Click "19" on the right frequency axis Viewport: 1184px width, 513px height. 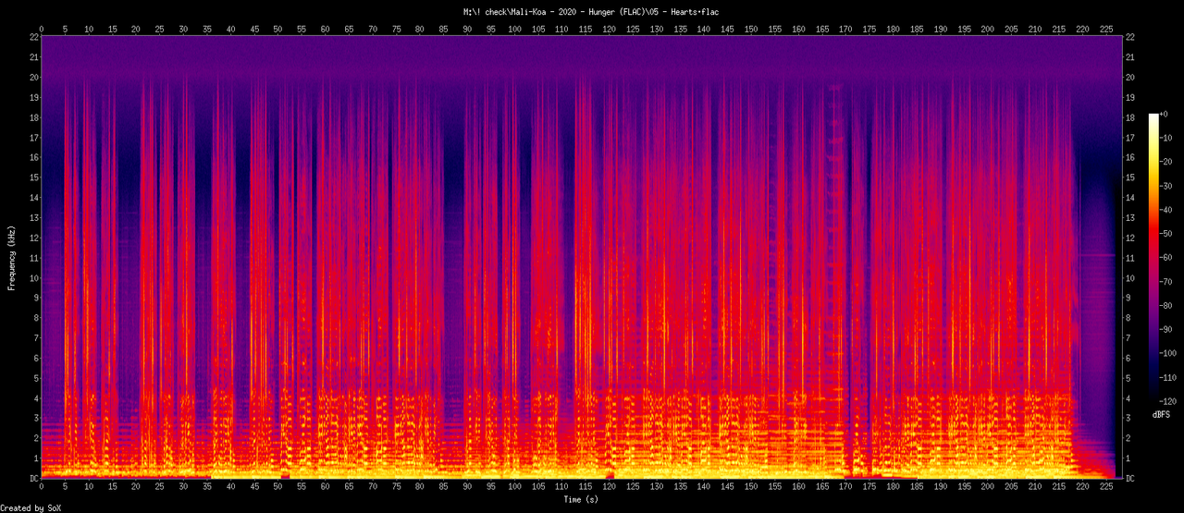click(x=1131, y=97)
